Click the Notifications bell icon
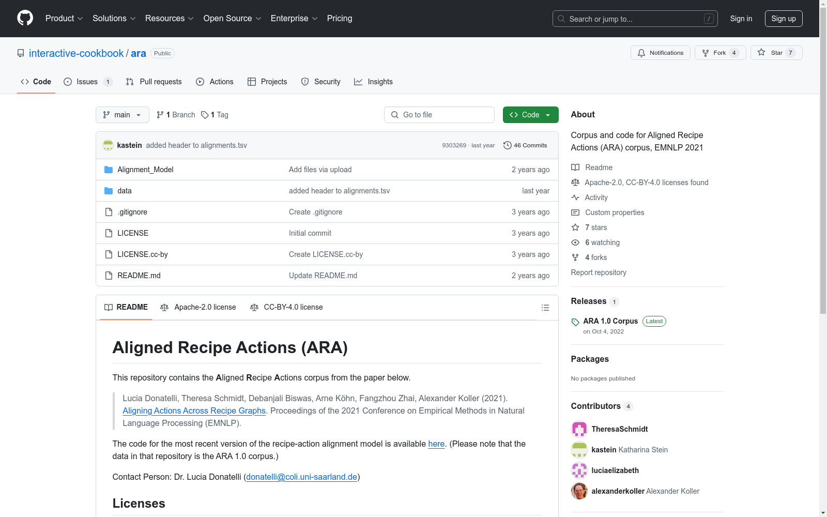Image resolution: width=827 pixels, height=517 pixels. [641, 53]
